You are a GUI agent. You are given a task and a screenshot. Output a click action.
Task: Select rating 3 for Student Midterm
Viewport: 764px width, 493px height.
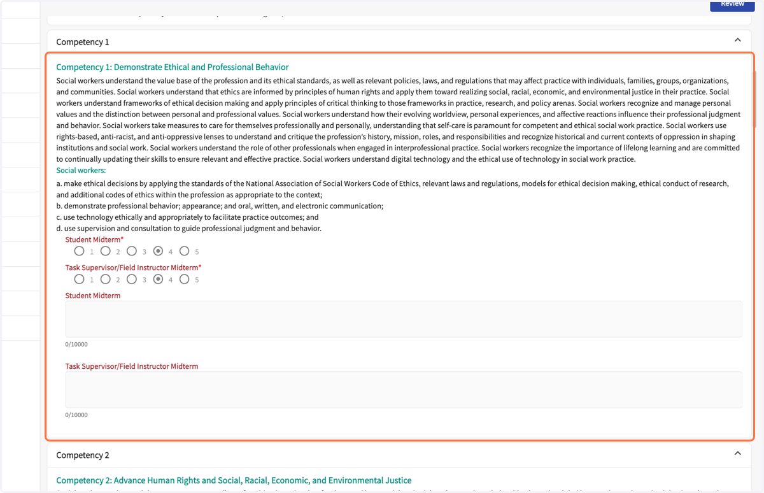(132, 251)
